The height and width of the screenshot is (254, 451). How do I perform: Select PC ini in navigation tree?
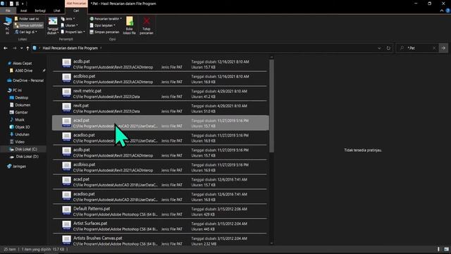(15, 90)
